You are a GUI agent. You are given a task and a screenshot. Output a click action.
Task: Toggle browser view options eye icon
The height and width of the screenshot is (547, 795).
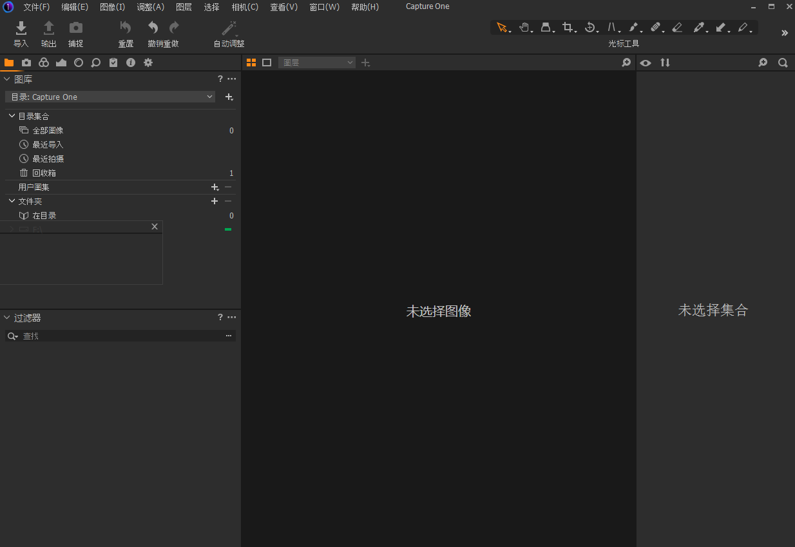tap(646, 62)
